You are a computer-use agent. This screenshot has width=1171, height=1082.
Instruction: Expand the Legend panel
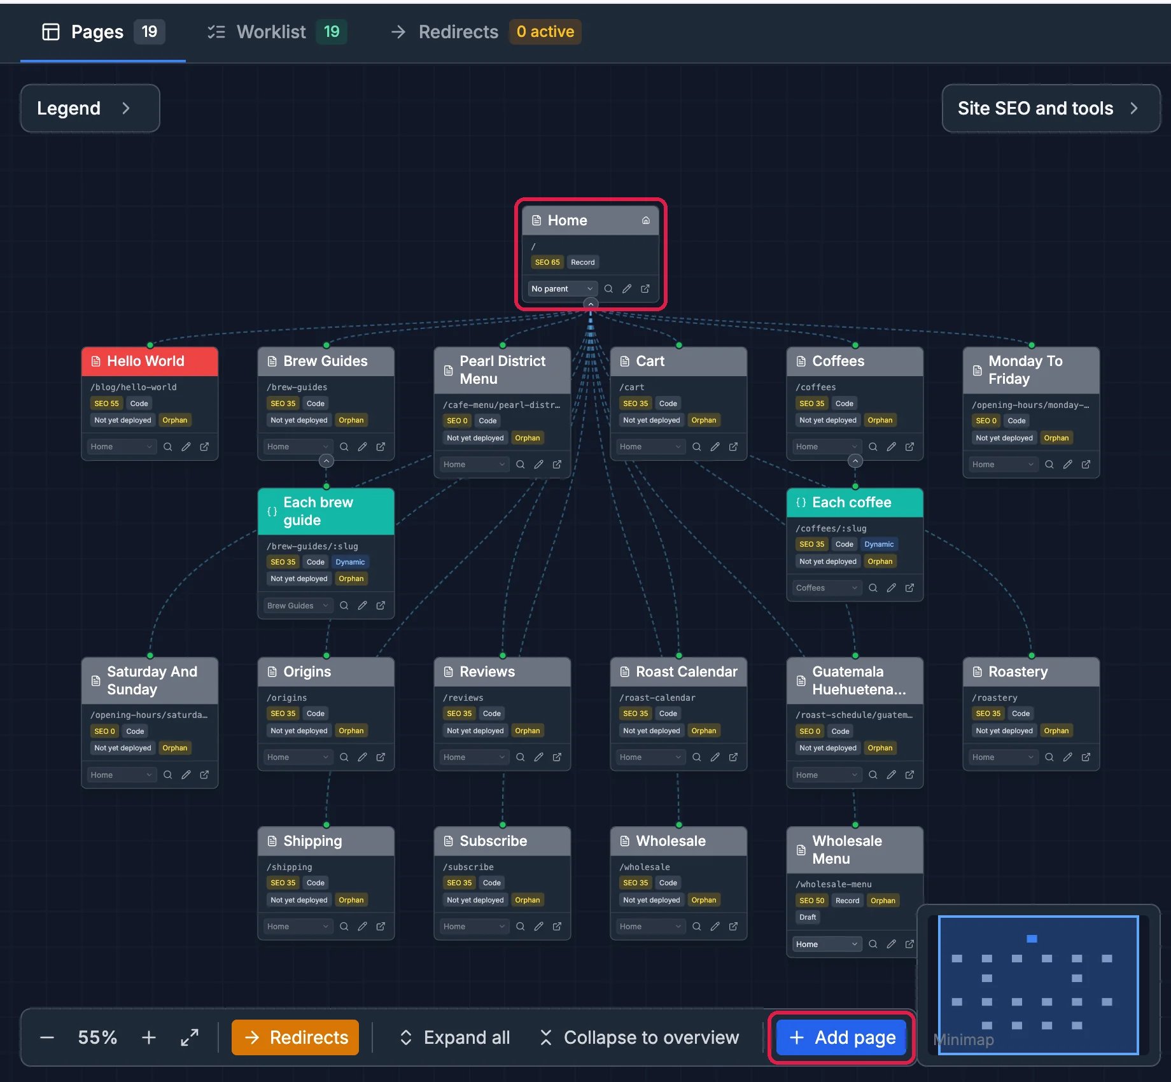pyautogui.click(x=90, y=108)
